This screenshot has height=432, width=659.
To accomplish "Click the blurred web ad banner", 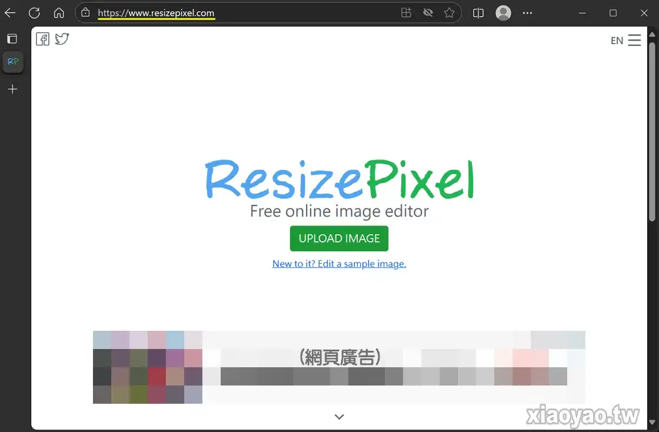I will [339, 367].
